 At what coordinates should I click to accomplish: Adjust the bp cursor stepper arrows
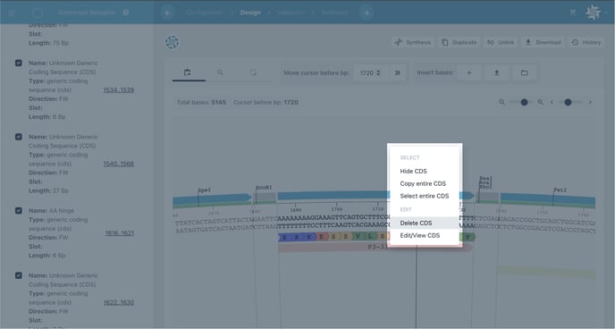click(x=378, y=73)
